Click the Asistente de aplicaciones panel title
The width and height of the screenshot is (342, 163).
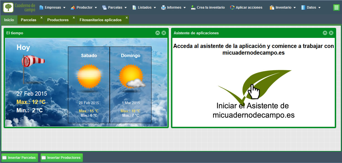click(x=196, y=33)
